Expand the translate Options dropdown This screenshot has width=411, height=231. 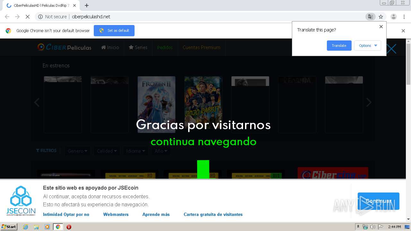pos(368,46)
